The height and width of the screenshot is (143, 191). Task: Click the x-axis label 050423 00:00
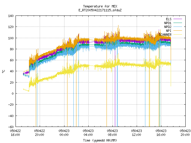64,133
